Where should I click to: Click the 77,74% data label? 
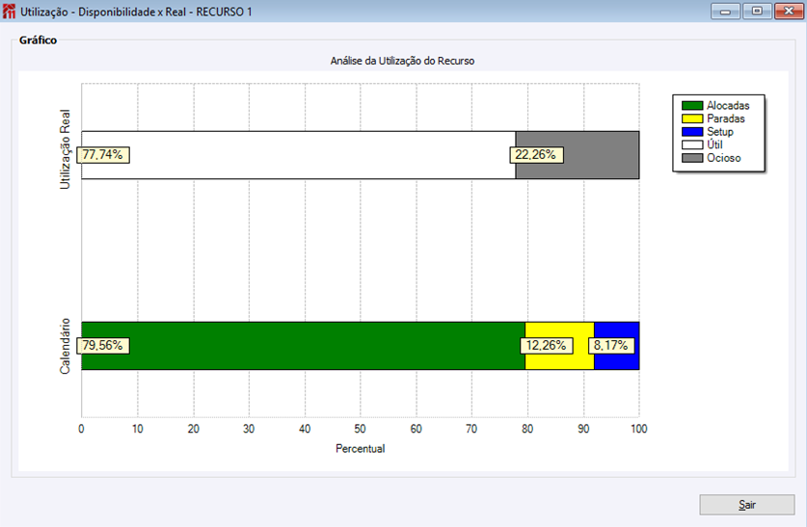point(103,155)
